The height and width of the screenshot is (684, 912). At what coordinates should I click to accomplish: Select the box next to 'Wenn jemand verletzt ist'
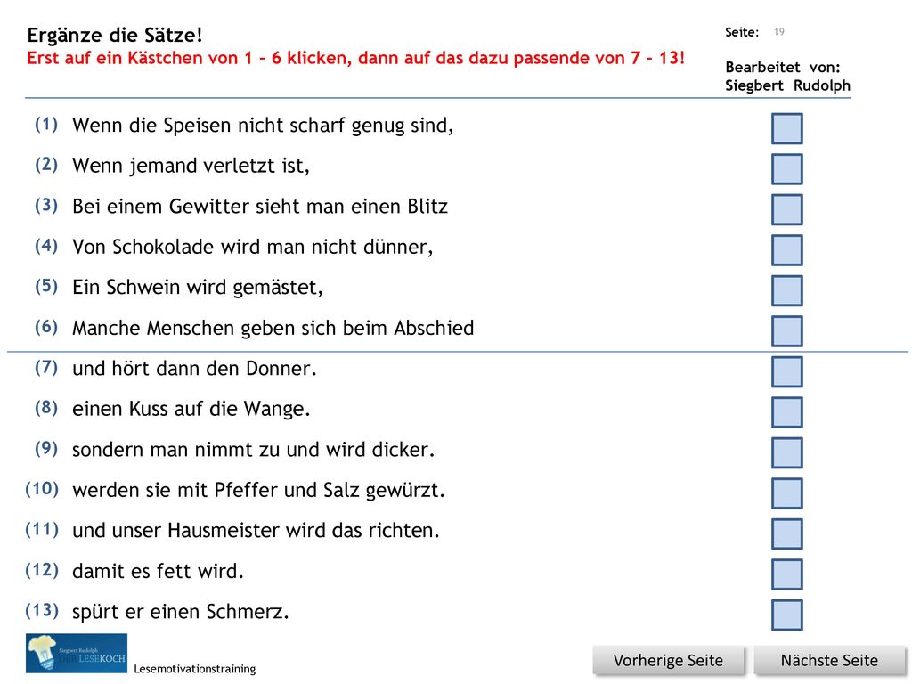point(787,168)
